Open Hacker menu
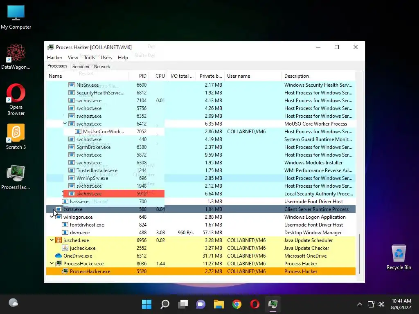Image resolution: width=419 pixels, height=314 pixels. coord(54,57)
